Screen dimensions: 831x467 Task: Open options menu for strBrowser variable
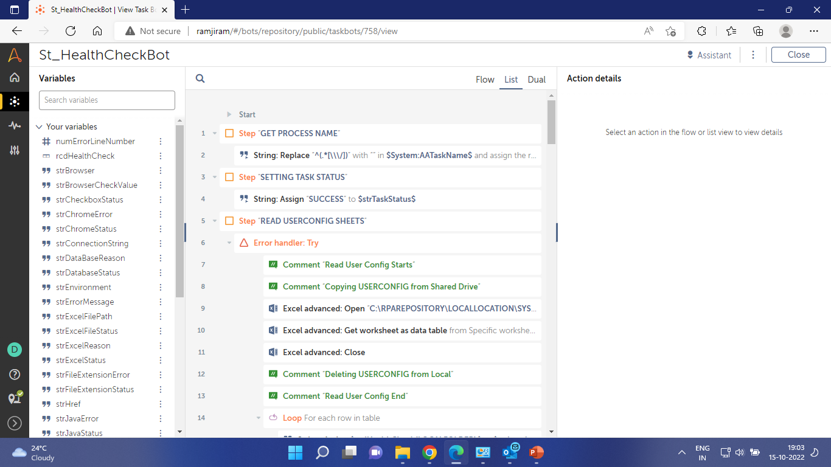coord(161,171)
